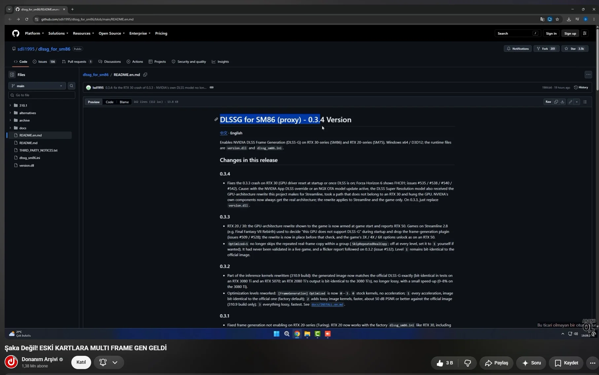
Task: Open the browser tab search chevron
Action: tap(9, 9)
